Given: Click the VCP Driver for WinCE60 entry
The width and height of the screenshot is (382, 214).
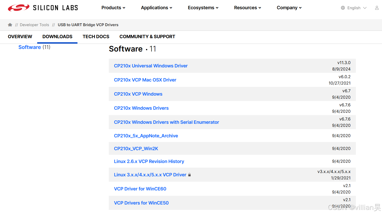Looking at the screenshot, I should [x=140, y=189].
